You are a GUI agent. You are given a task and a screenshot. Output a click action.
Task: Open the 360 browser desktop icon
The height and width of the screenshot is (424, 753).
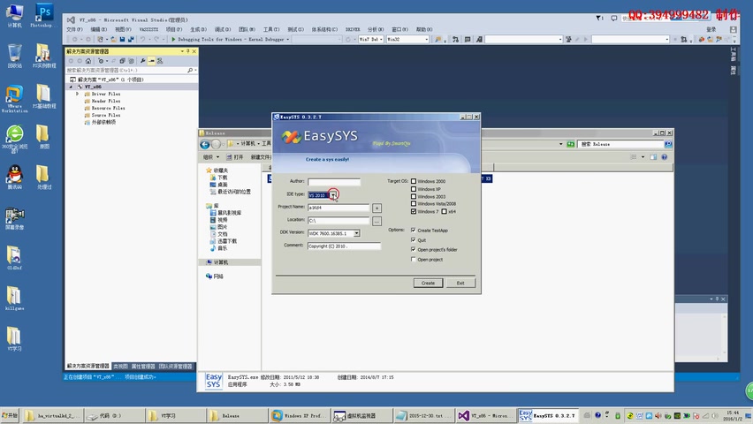click(x=14, y=140)
